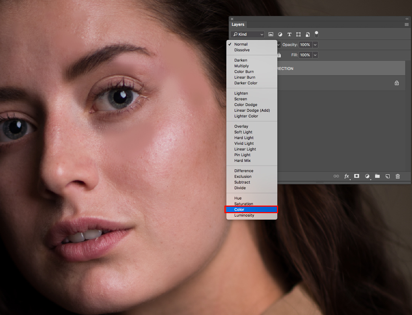Click the Delete layer trash icon
The image size is (412, 315).
coord(398,176)
